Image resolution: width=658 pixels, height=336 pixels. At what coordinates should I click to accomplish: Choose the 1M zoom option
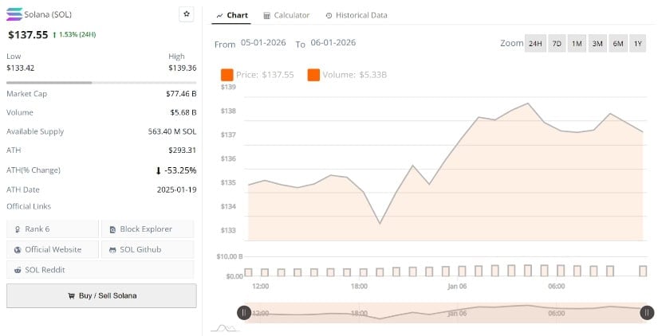tap(577, 44)
